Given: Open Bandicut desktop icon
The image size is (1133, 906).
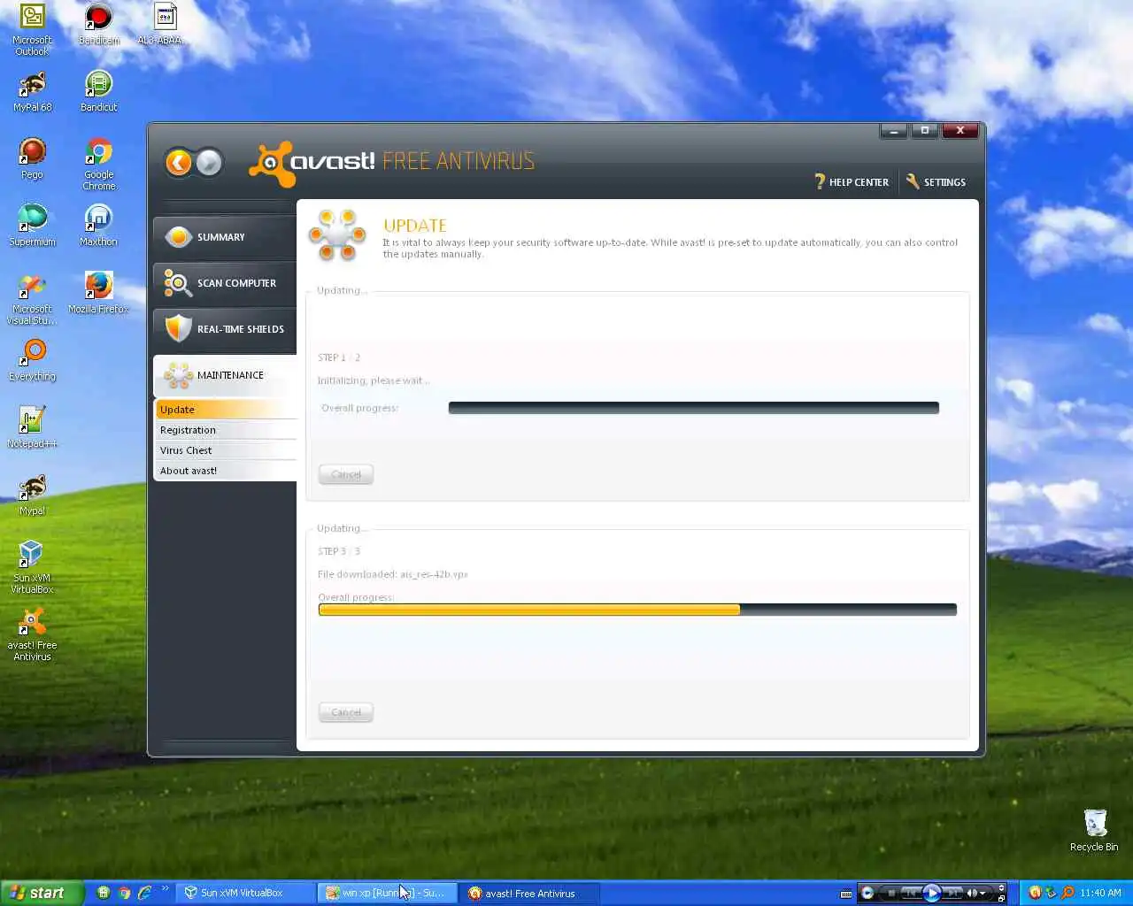Looking at the screenshot, I should [98, 92].
